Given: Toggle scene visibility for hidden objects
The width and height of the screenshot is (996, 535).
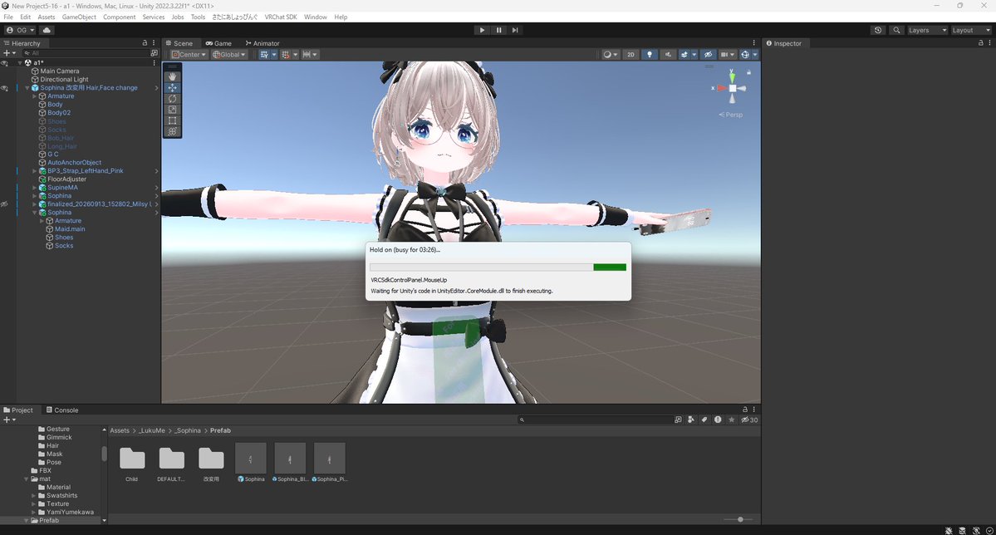Looking at the screenshot, I should [708, 55].
